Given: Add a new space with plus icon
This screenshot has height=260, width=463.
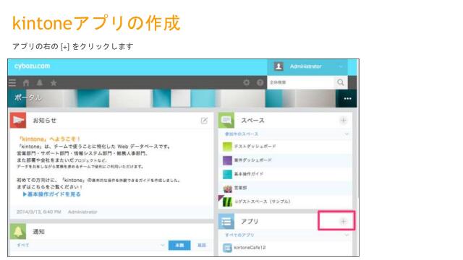Looking at the screenshot, I should (x=343, y=121).
